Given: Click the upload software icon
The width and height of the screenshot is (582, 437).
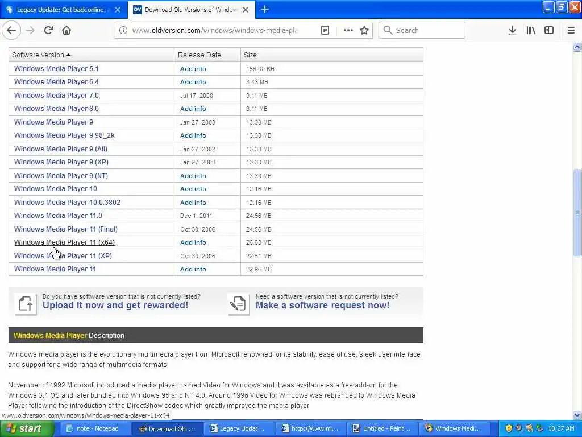Looking at the screenshot, I should 26,304.
